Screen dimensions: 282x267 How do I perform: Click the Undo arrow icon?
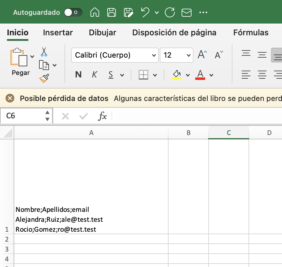[x=145, y=12]
